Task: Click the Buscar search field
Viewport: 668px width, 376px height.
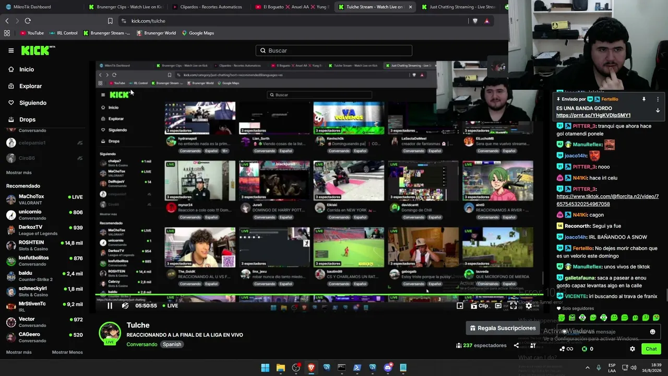Action: (x=334, y=51)
